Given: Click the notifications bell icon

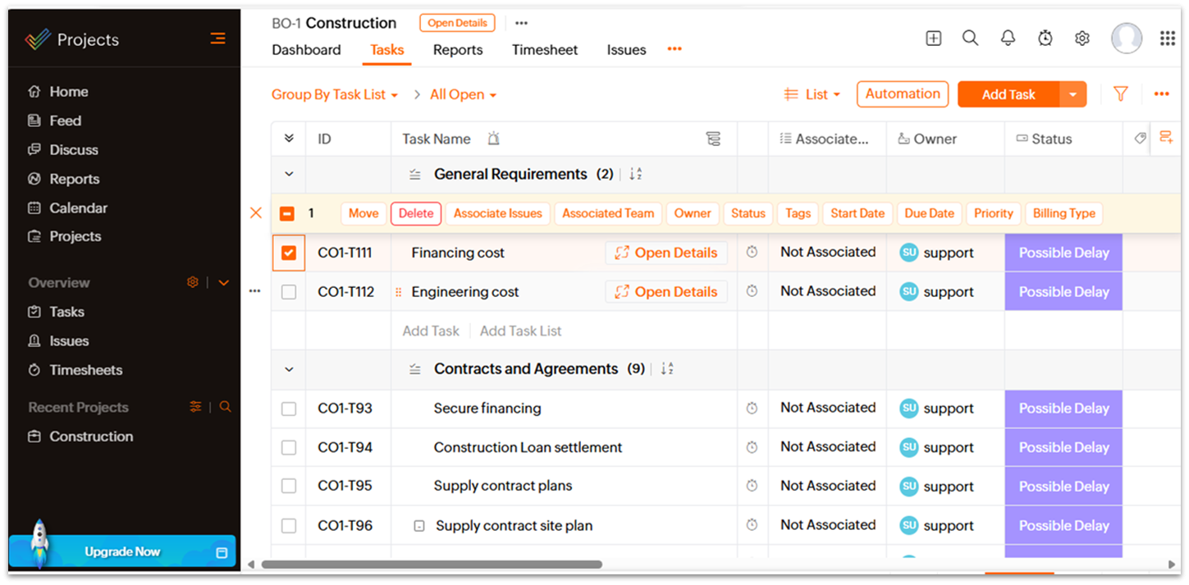Looking at the screenshot, I should pos(1008,39).
